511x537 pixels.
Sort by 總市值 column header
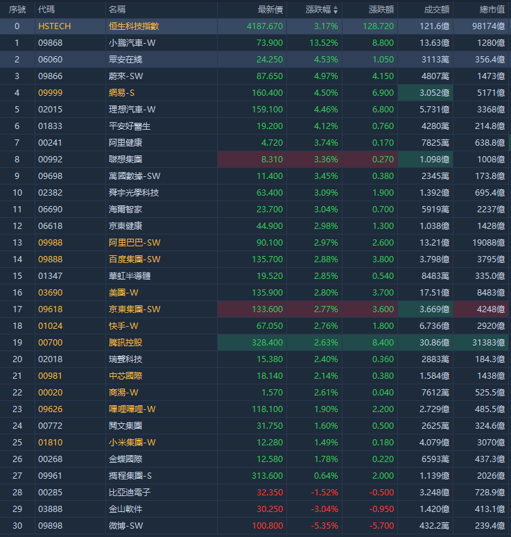pyautogui.click(x=492, y=10)
